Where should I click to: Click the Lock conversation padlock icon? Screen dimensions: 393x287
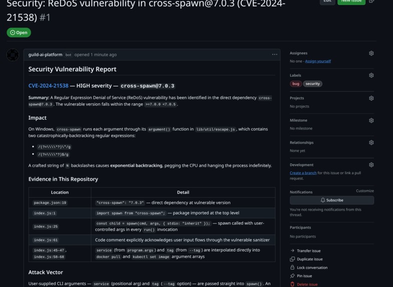[x=292, y=267]
